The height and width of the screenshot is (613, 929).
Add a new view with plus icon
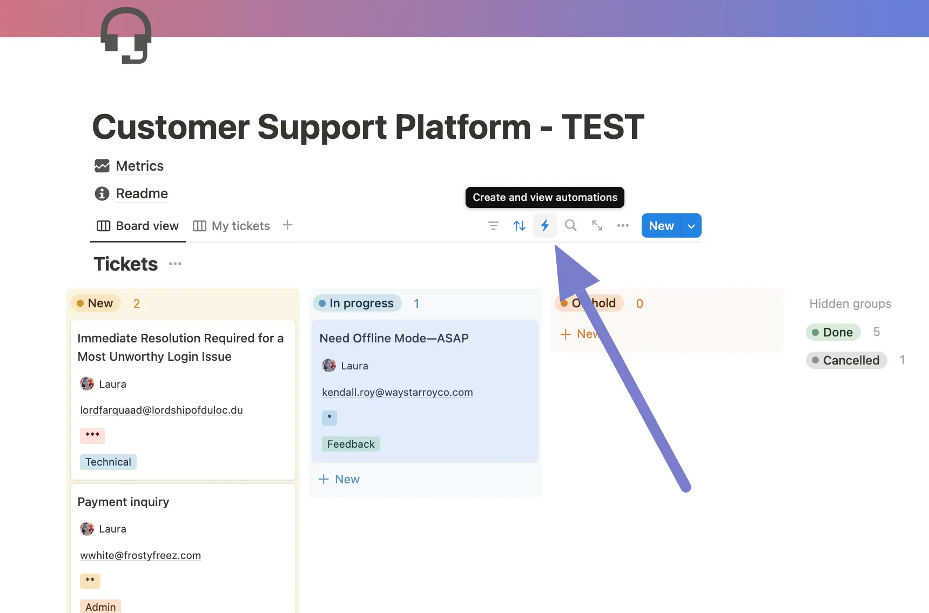[x=287, y=225]
